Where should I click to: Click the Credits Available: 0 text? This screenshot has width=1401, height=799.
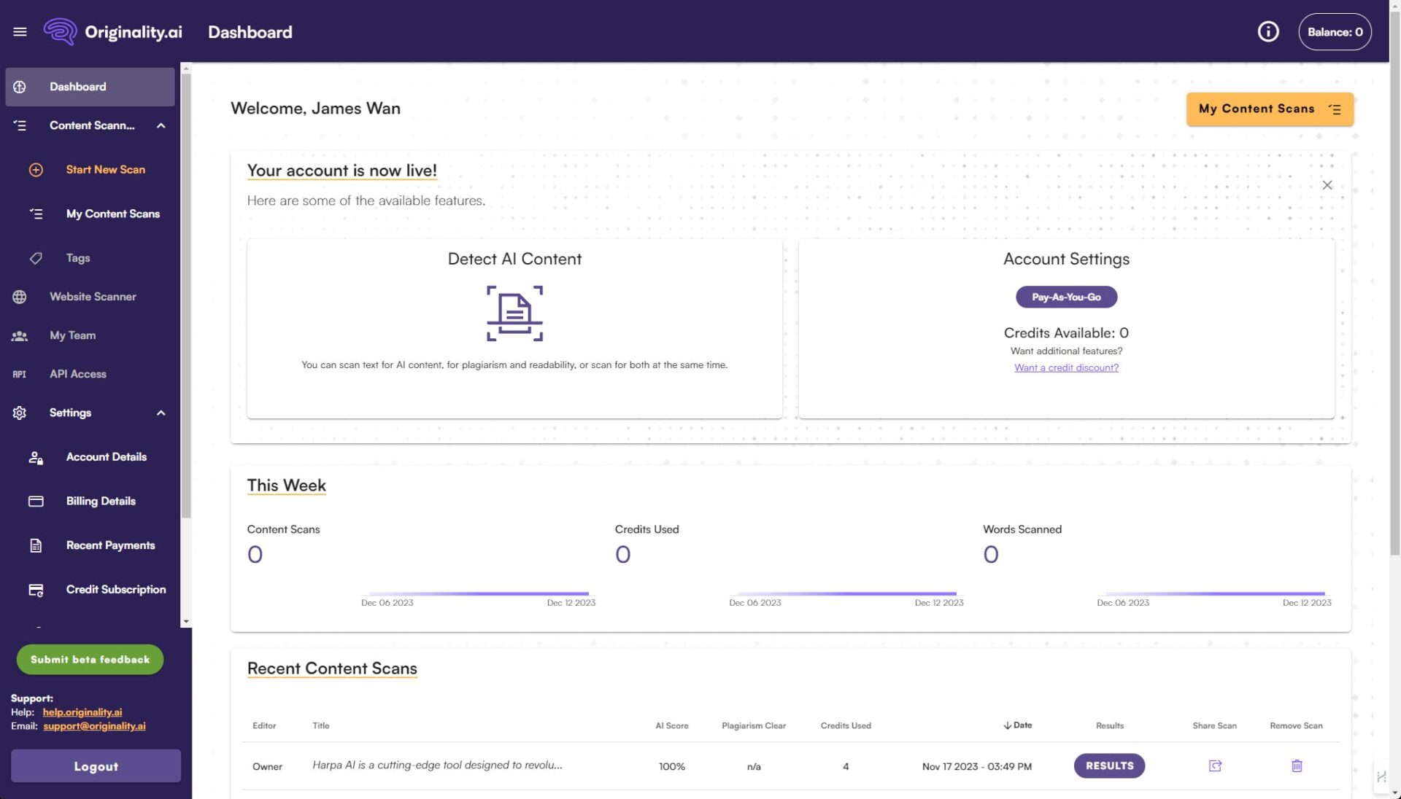[1066, 333]
